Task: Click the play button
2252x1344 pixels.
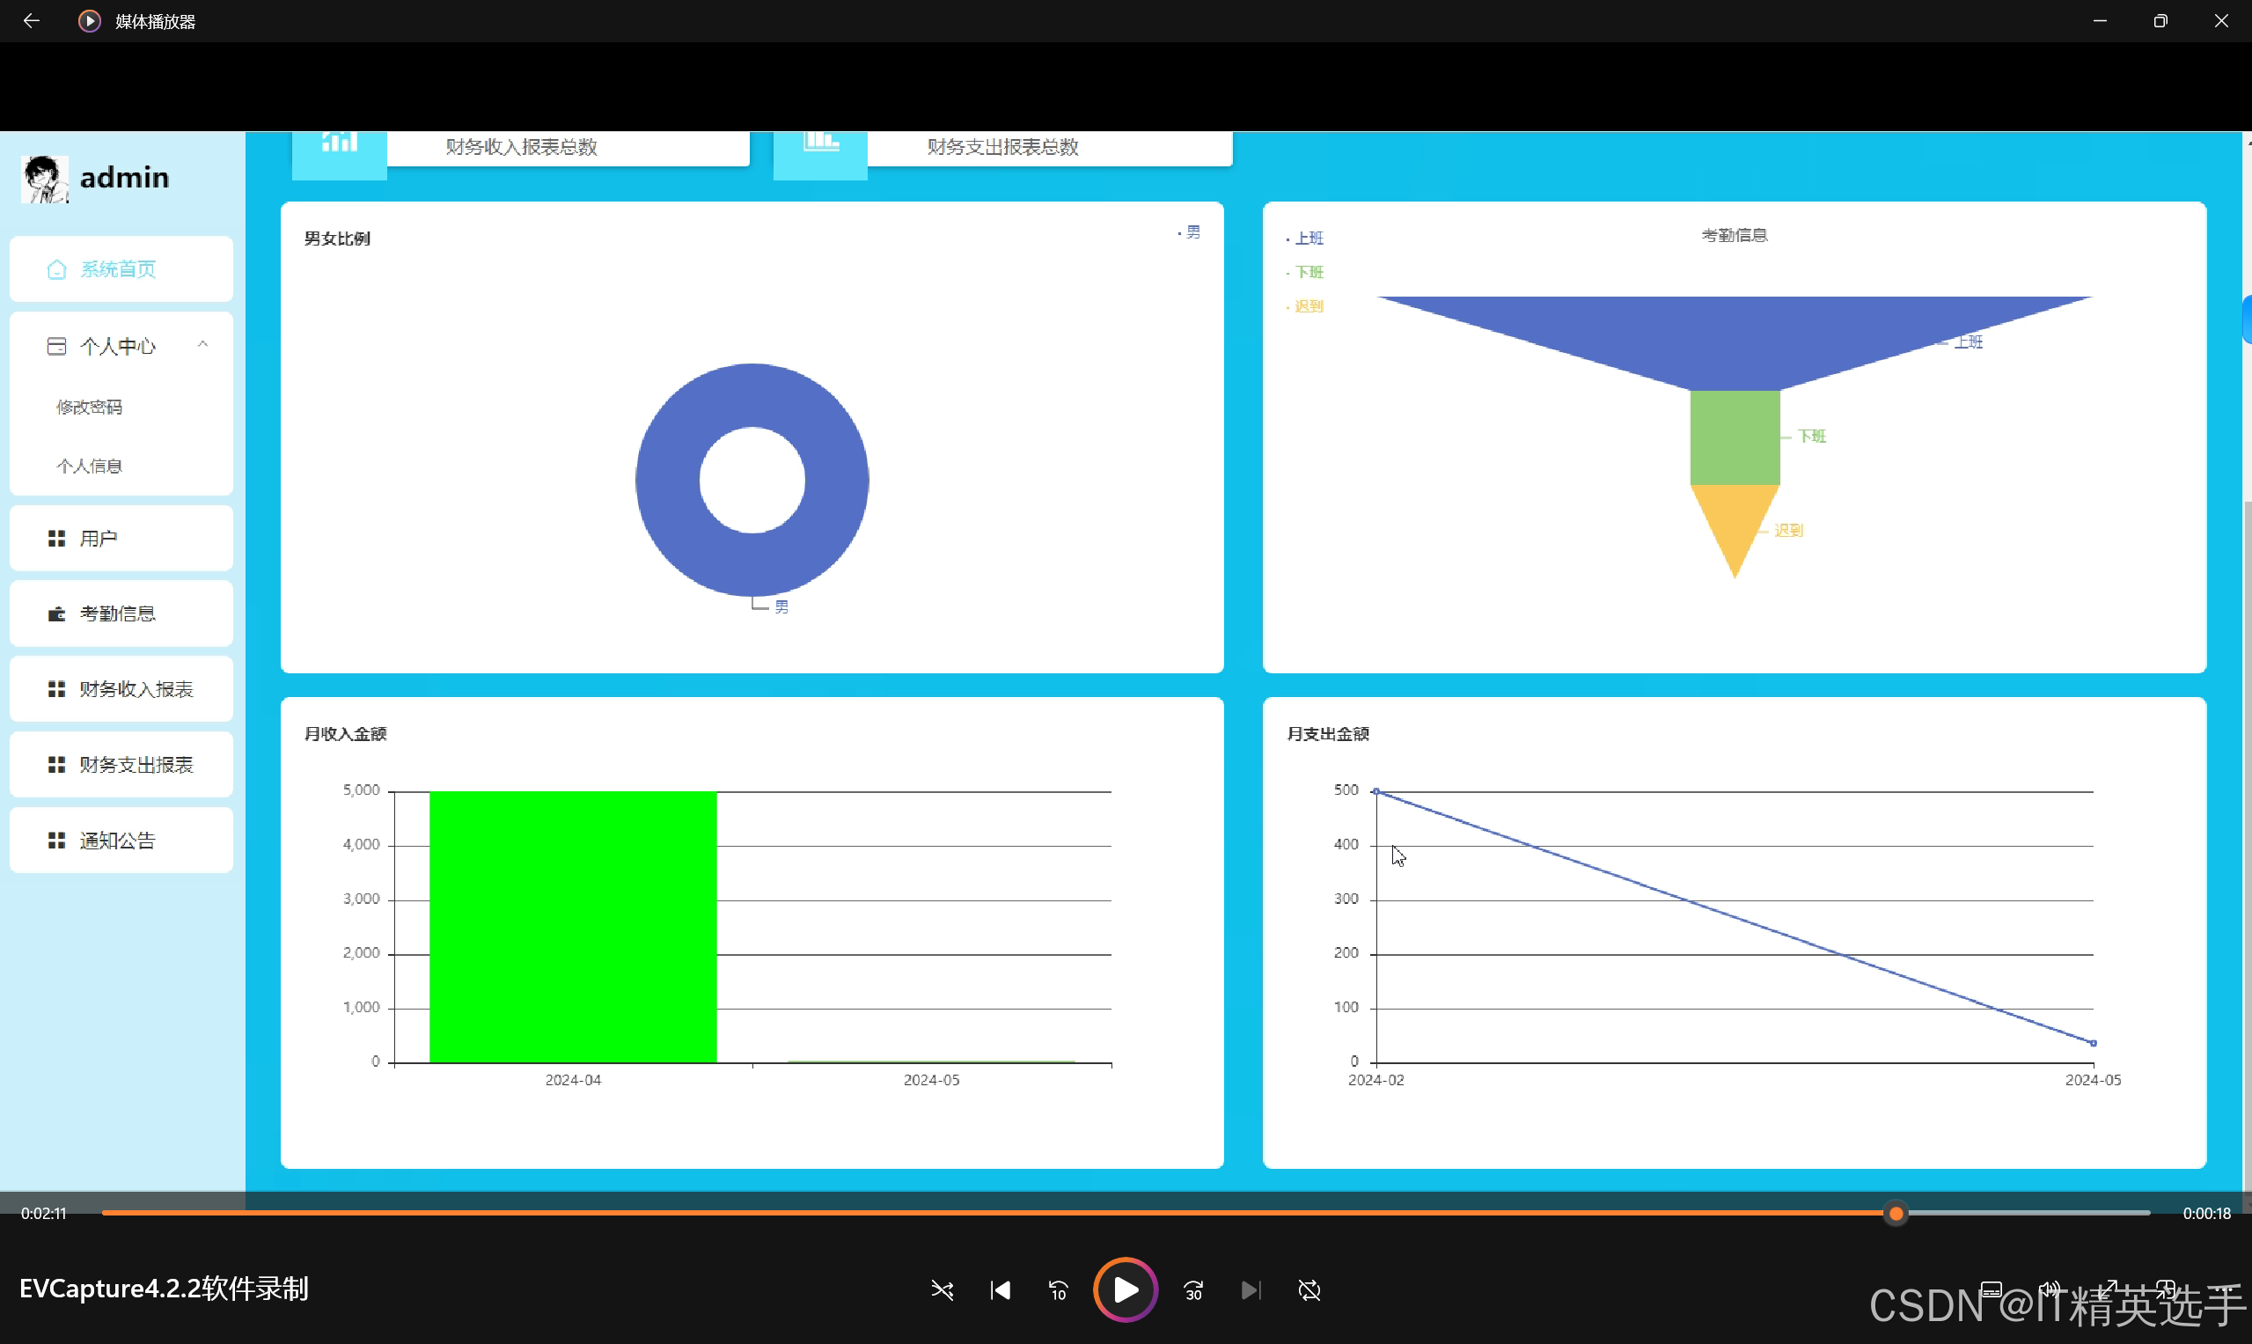Action: [x=1125, y=1289]
